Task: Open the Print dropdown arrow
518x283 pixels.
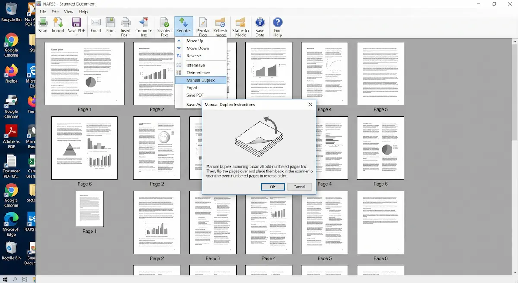Action: (111, 35)
